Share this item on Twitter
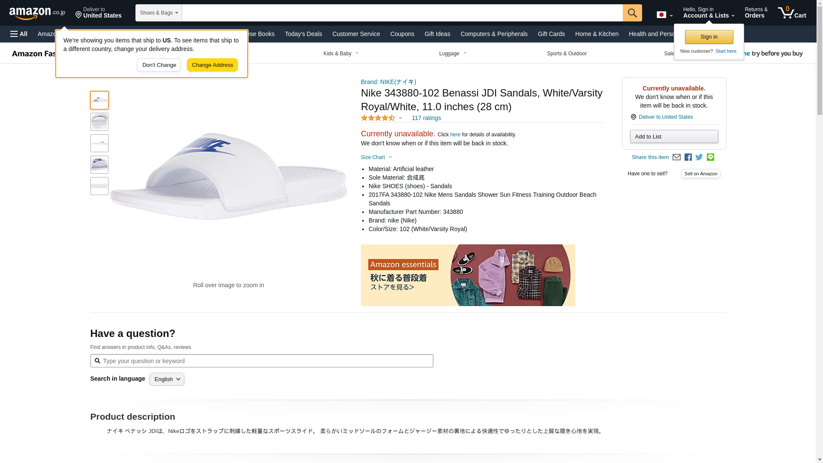823x463 pixels. pyautogui.click(x=699, y=157)
